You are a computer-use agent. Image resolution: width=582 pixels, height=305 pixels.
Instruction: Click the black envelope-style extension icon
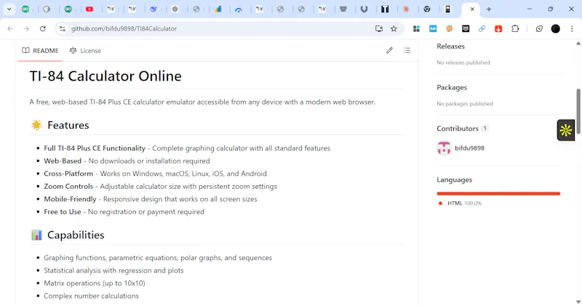[466, 28]
